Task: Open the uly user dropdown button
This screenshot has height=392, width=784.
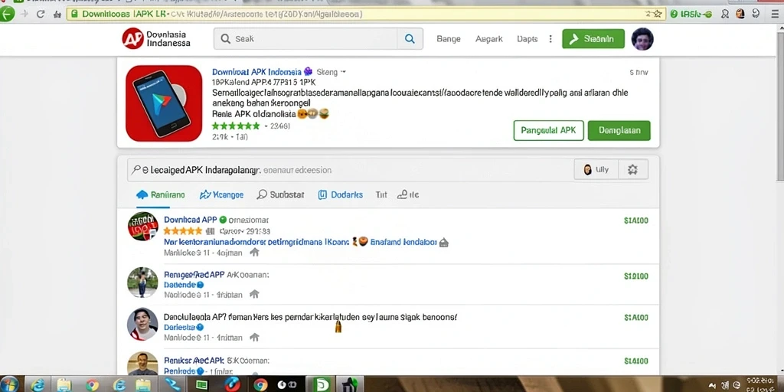Action: [596, 169]
